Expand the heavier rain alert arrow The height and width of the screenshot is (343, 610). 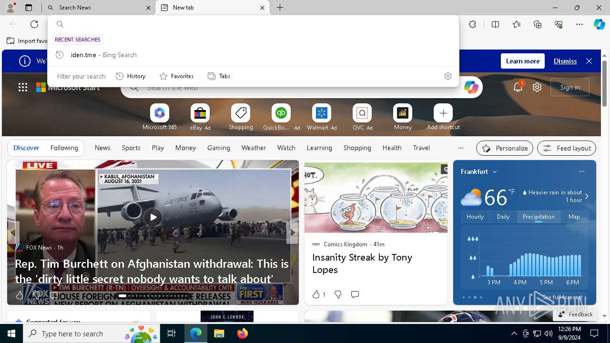(x=587, y=196)
